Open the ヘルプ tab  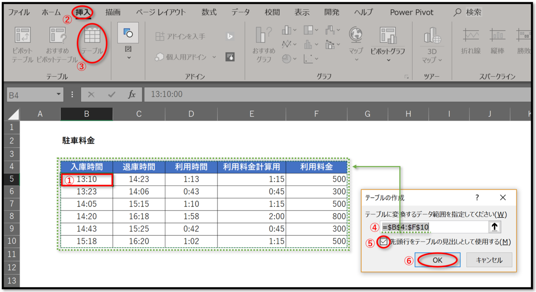(364, 12)
